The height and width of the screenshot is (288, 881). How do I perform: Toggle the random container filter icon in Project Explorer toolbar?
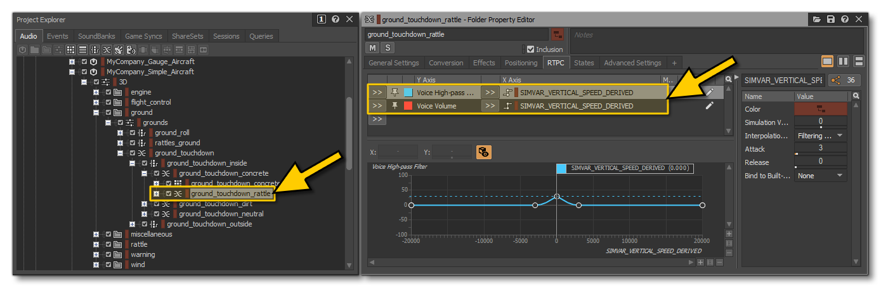95,49
